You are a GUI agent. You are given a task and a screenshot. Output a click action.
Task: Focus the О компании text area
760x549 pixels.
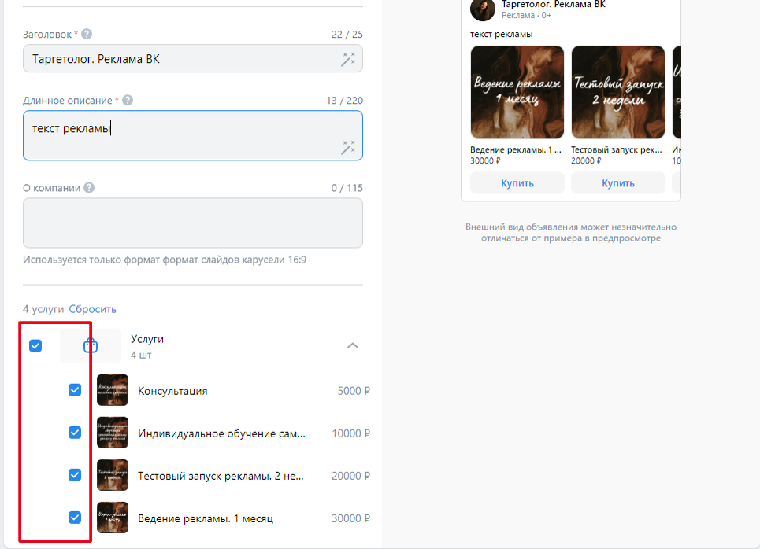pyautogui.click(x=193, y=223)
